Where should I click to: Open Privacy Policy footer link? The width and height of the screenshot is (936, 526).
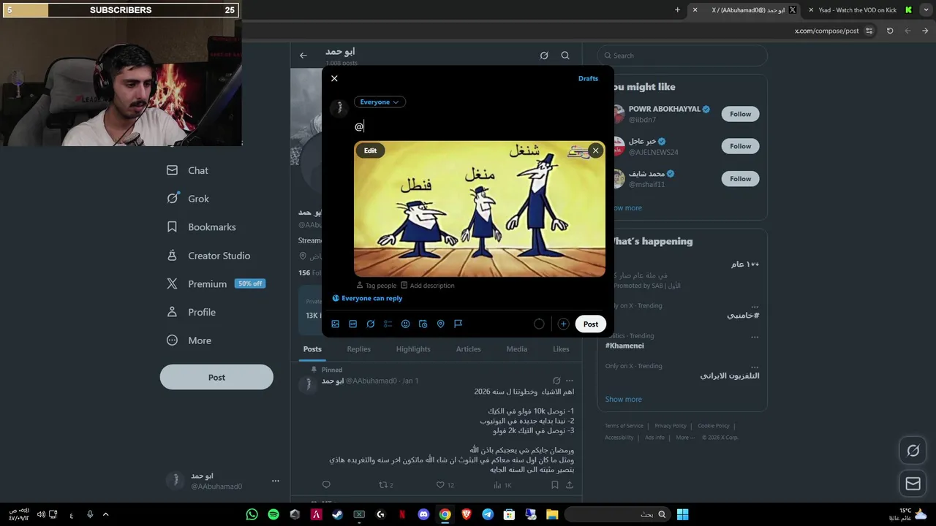tap(671, 426)
